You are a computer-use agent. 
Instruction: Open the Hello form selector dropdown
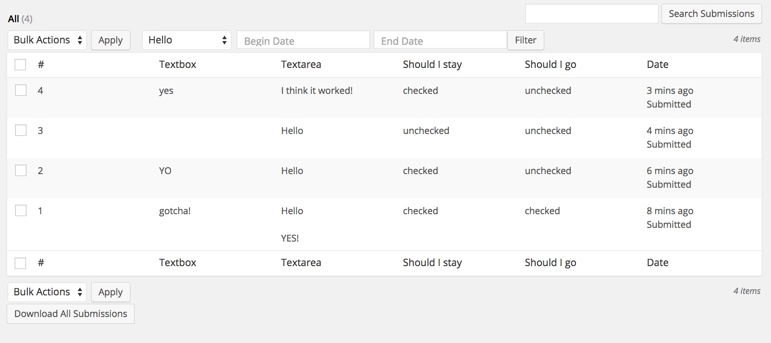[x=187, y=40]
